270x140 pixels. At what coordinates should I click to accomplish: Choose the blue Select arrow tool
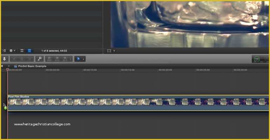79,59
